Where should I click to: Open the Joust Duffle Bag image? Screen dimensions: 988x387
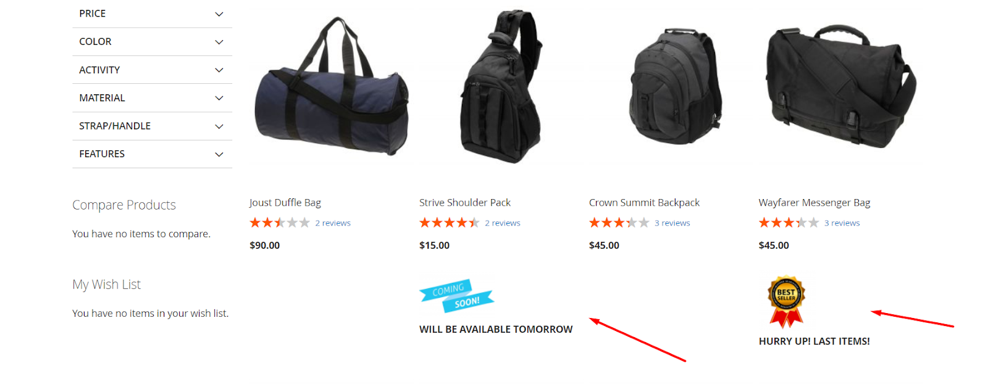[332, 87]
